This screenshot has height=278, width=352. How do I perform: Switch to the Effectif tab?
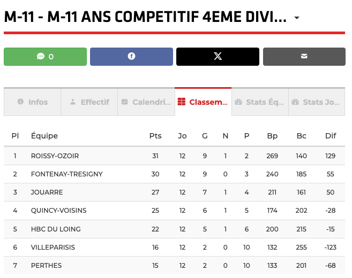[x=89, y=102]
